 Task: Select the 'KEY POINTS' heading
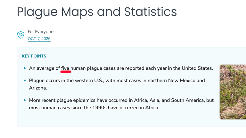tap(34, 56)
